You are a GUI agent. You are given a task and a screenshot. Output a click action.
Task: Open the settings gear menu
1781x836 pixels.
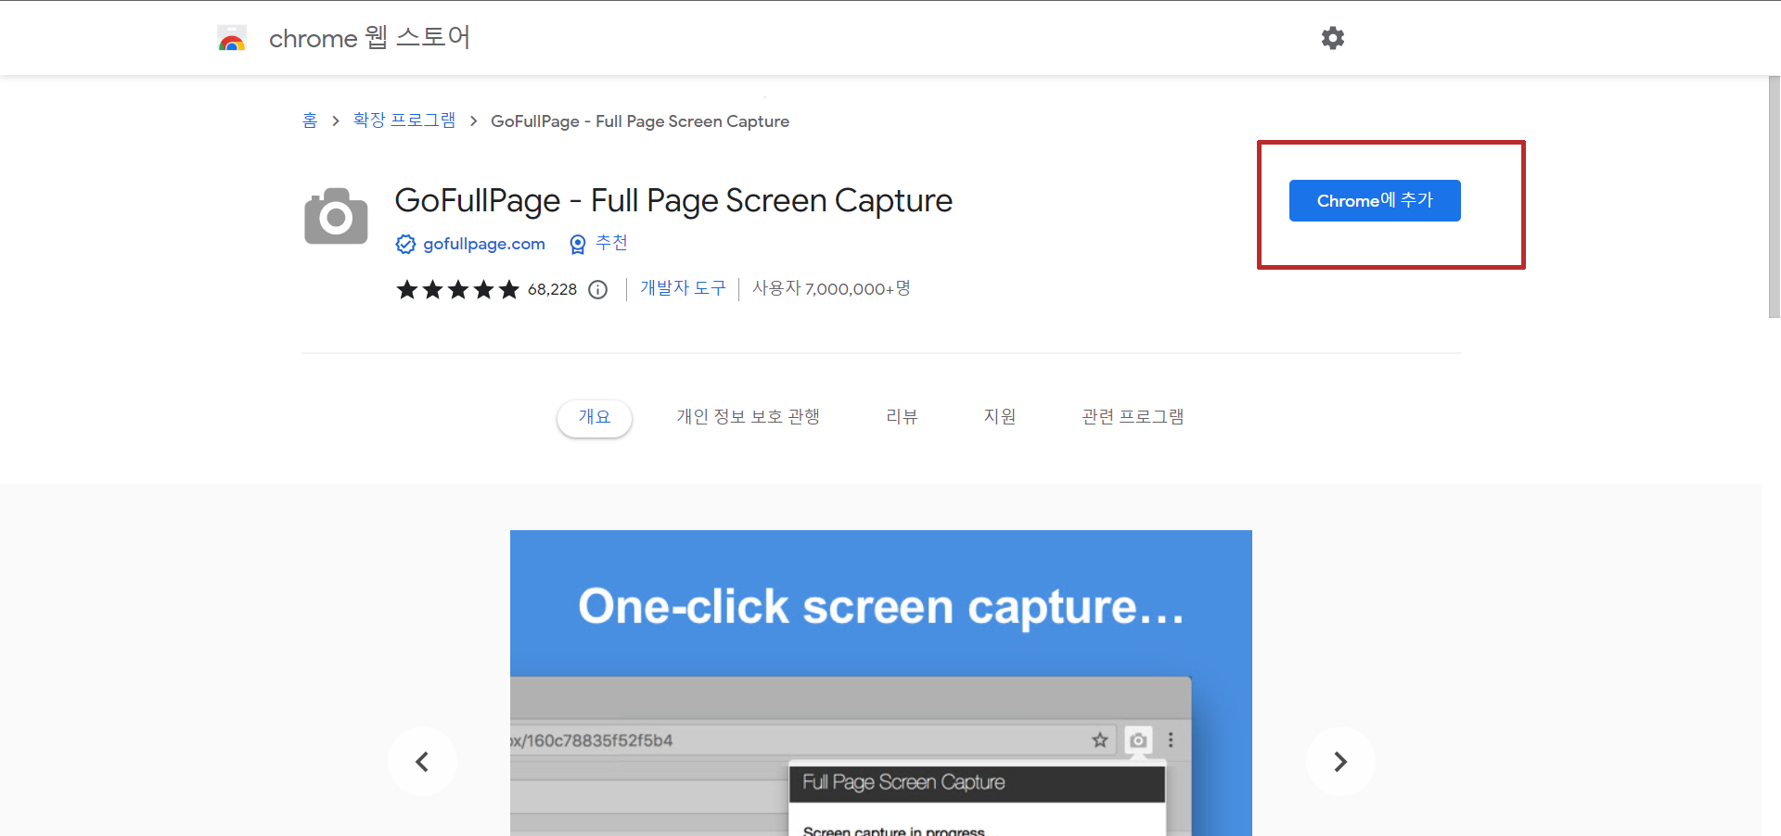pyautogui.click(x=1333, y=38)
